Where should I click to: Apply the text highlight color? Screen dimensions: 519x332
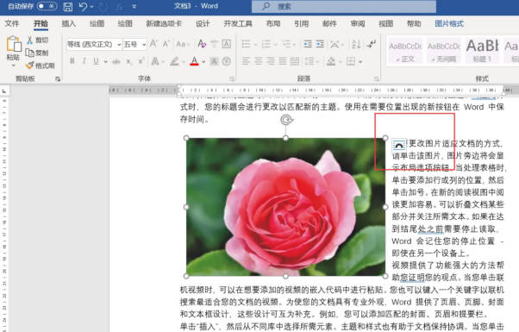click(x=174, y=61)
